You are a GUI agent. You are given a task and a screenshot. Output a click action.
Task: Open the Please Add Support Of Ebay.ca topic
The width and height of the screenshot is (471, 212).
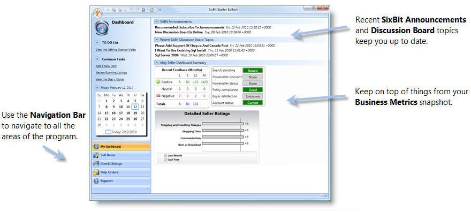192,46
